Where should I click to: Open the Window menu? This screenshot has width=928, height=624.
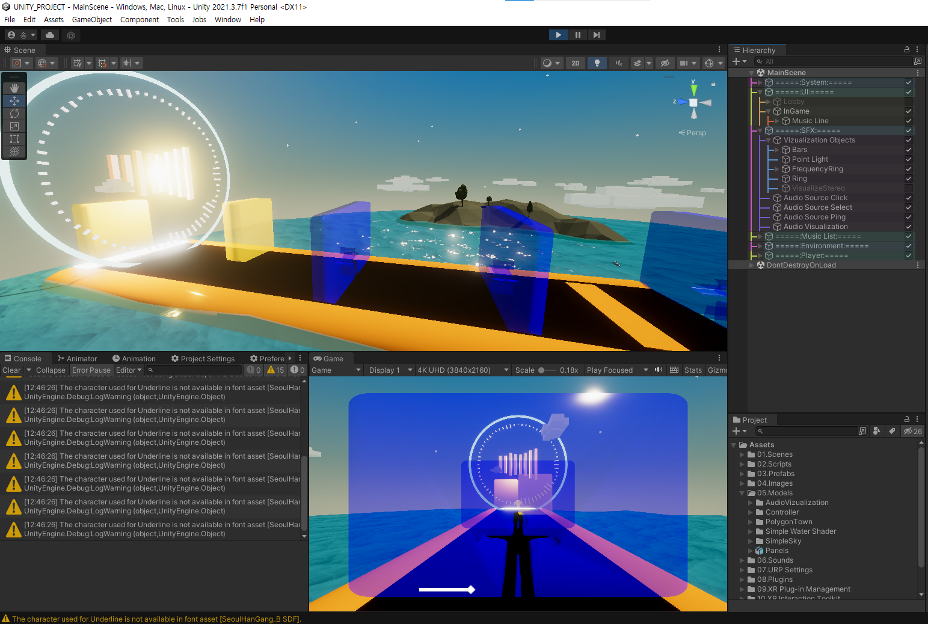coord(228,19)
